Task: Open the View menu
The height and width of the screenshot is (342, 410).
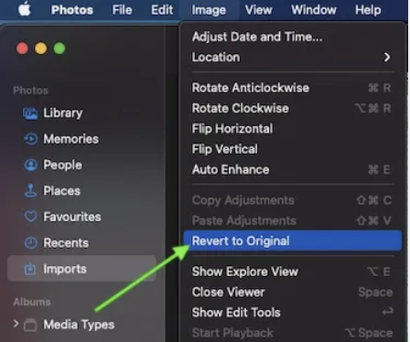Action: tap(259, 10)
